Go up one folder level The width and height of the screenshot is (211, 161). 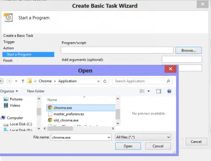click(x=23, y=81)
